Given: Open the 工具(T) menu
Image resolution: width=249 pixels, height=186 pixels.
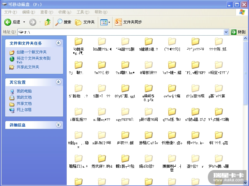Looking at the screenshot, I should click(82, 12).
